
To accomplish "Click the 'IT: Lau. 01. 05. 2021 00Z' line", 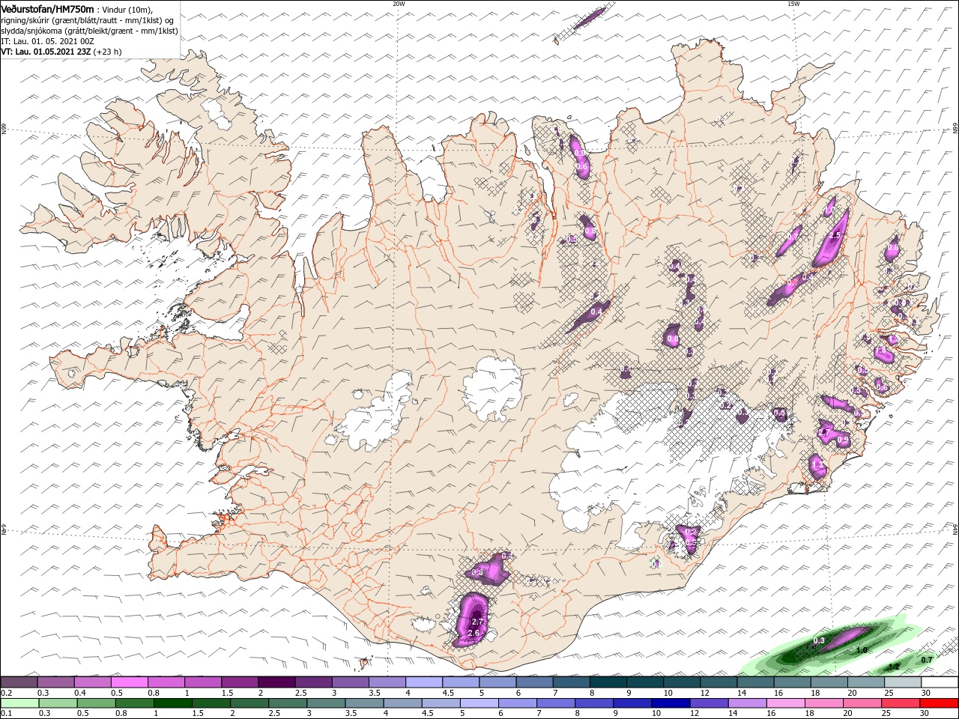I will 48,41.
